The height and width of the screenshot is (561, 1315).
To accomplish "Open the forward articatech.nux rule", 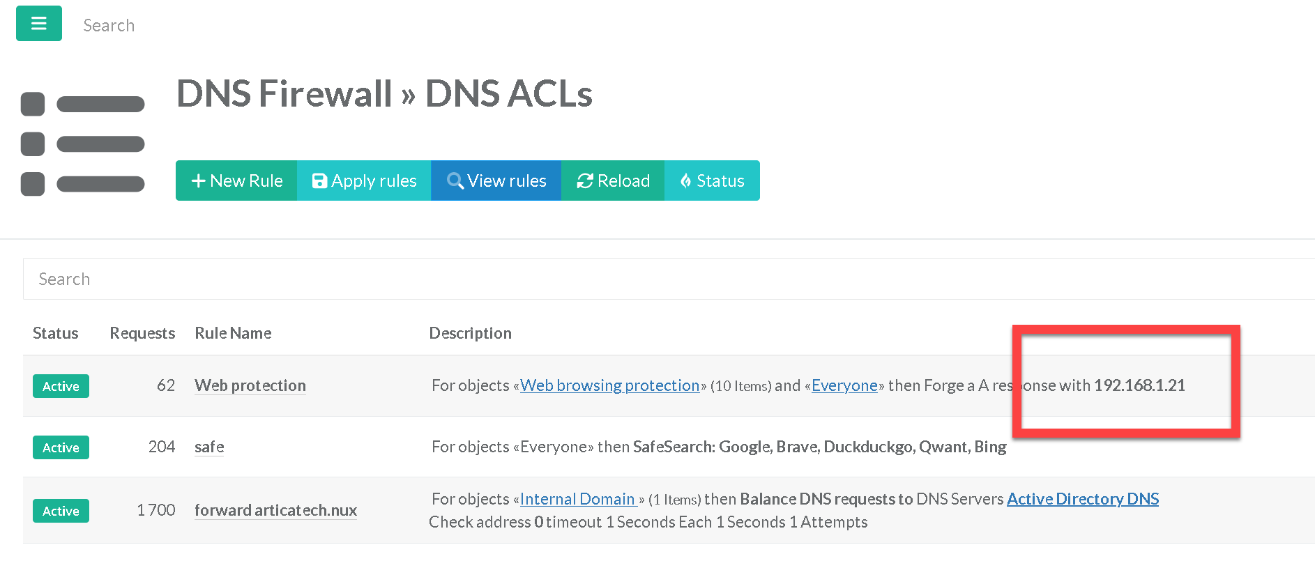I will click(x=275, y=510).
